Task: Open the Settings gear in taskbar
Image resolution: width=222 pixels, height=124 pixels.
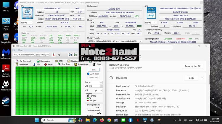Action: click(x=152, y=120)
